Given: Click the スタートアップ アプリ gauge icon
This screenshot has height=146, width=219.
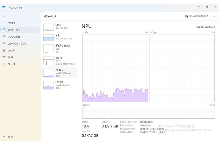Looking at the screenshot, I should coord(4,43).
